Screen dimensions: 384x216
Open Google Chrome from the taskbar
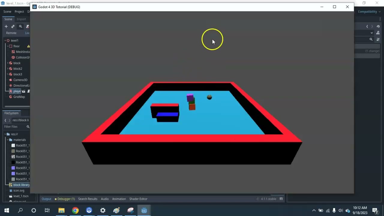[75, 210]
